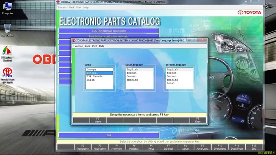This screenshot has width=276, height=155.
Task: Open Back menu in Area/Language Setup window
Action: (x=87, y=46)
